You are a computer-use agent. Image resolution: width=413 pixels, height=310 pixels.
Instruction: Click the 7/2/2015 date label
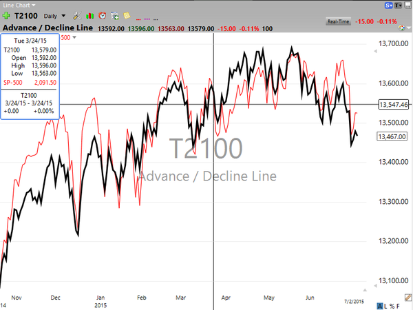point(354,301)
